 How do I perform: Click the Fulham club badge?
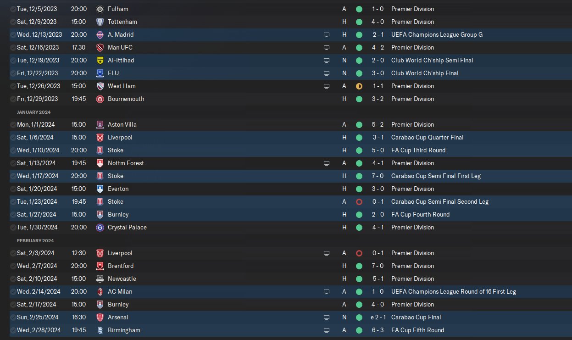(100, 9)
